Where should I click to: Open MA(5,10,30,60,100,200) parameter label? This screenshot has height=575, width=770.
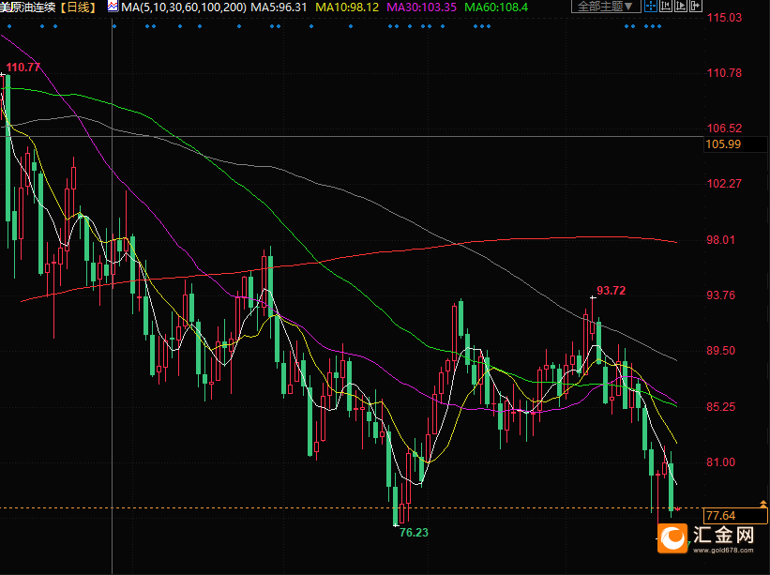(184, 8)
